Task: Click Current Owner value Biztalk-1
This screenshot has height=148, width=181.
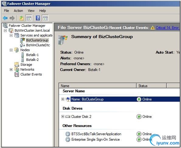Action: click(x=94, y=70)
